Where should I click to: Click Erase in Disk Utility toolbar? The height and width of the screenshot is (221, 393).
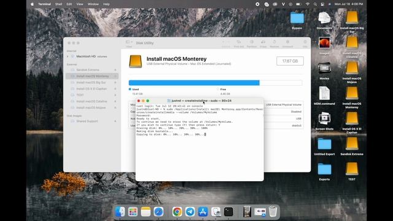(x=263, y=44)
